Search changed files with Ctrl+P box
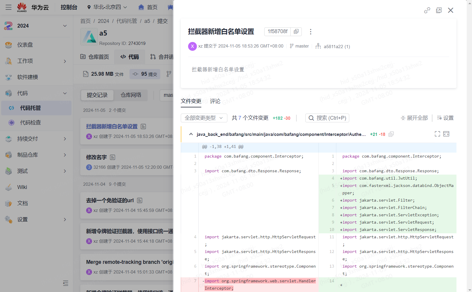 point(327,118)
